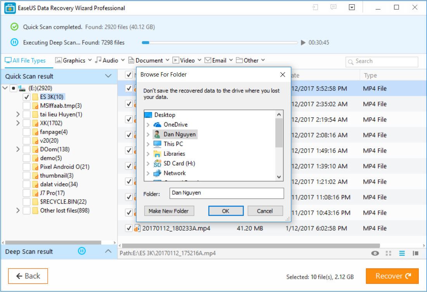The height and width of the screenshot is (292, 427).
Task: Pause Deep Scan result via circle icon
Action: (x=82, y=251)
